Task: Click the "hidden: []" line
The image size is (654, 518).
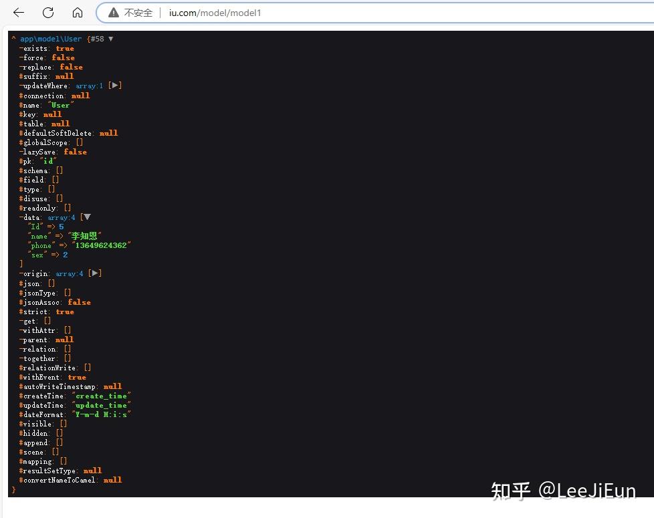Action: click(41, 433)
